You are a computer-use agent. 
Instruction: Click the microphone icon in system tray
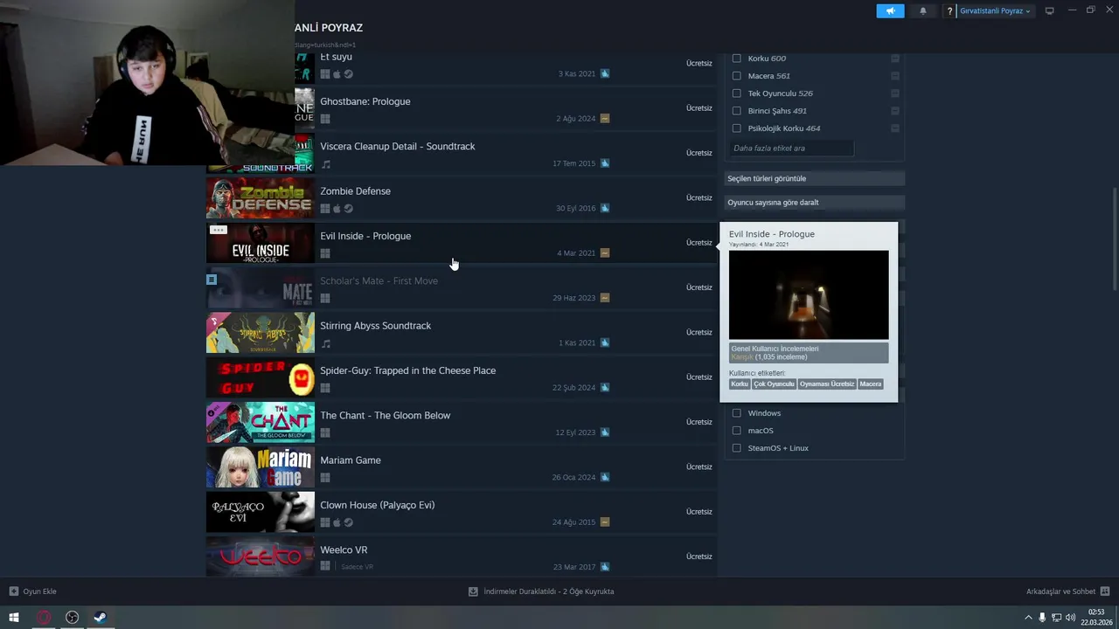[1042, 618]
